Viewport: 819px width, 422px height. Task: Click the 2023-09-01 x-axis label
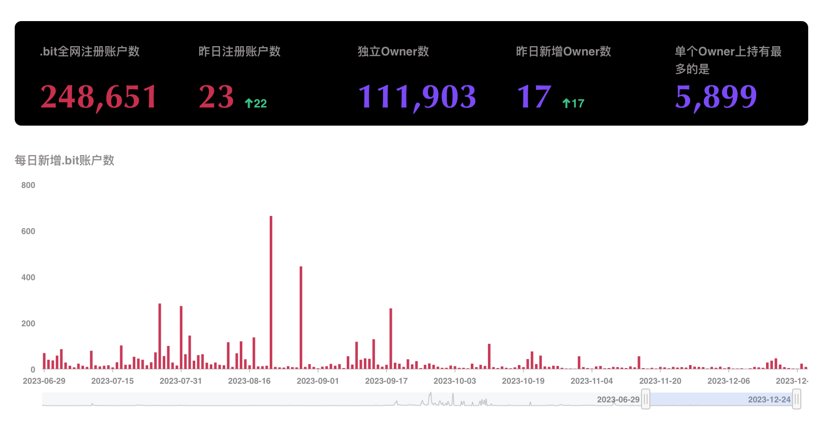tap(318, 381)
